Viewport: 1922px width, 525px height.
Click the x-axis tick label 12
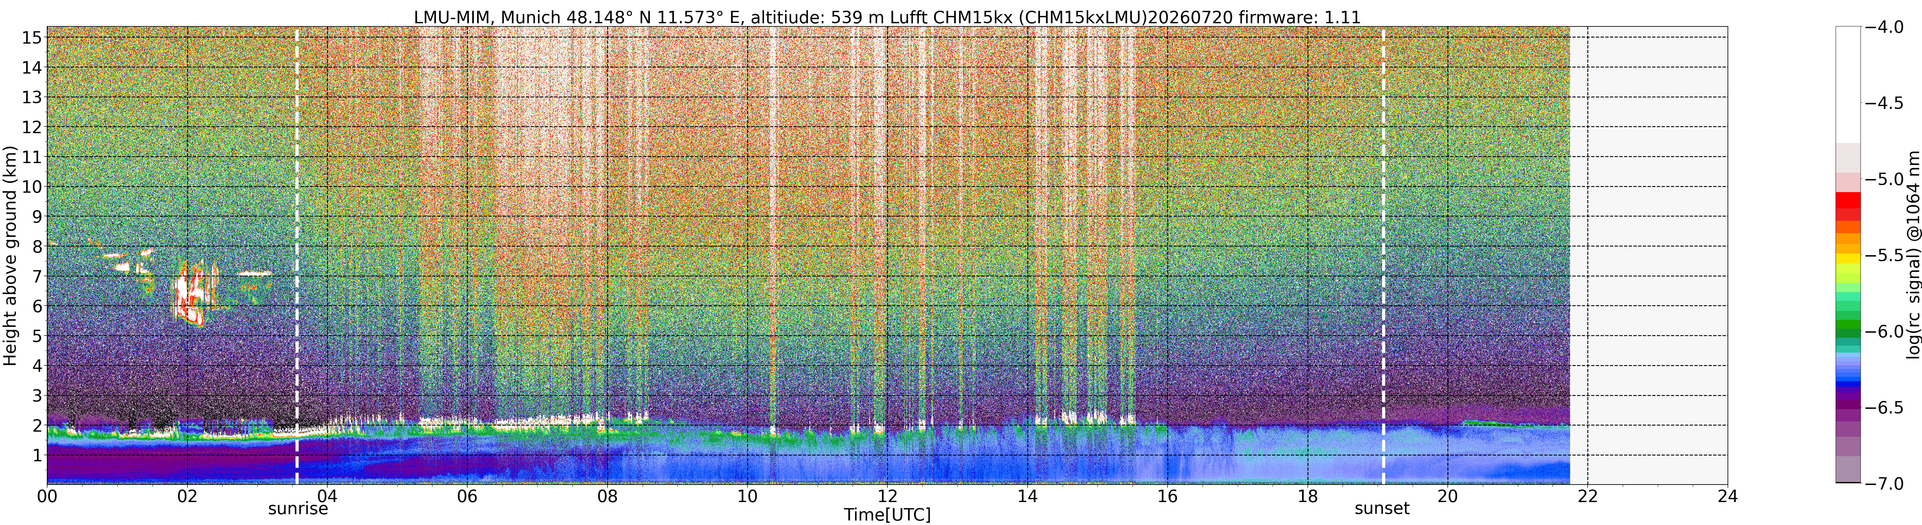887,497
